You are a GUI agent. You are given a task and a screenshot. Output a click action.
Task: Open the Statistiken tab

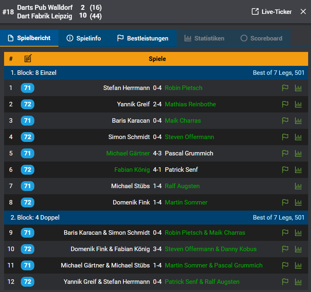(204, 38)
